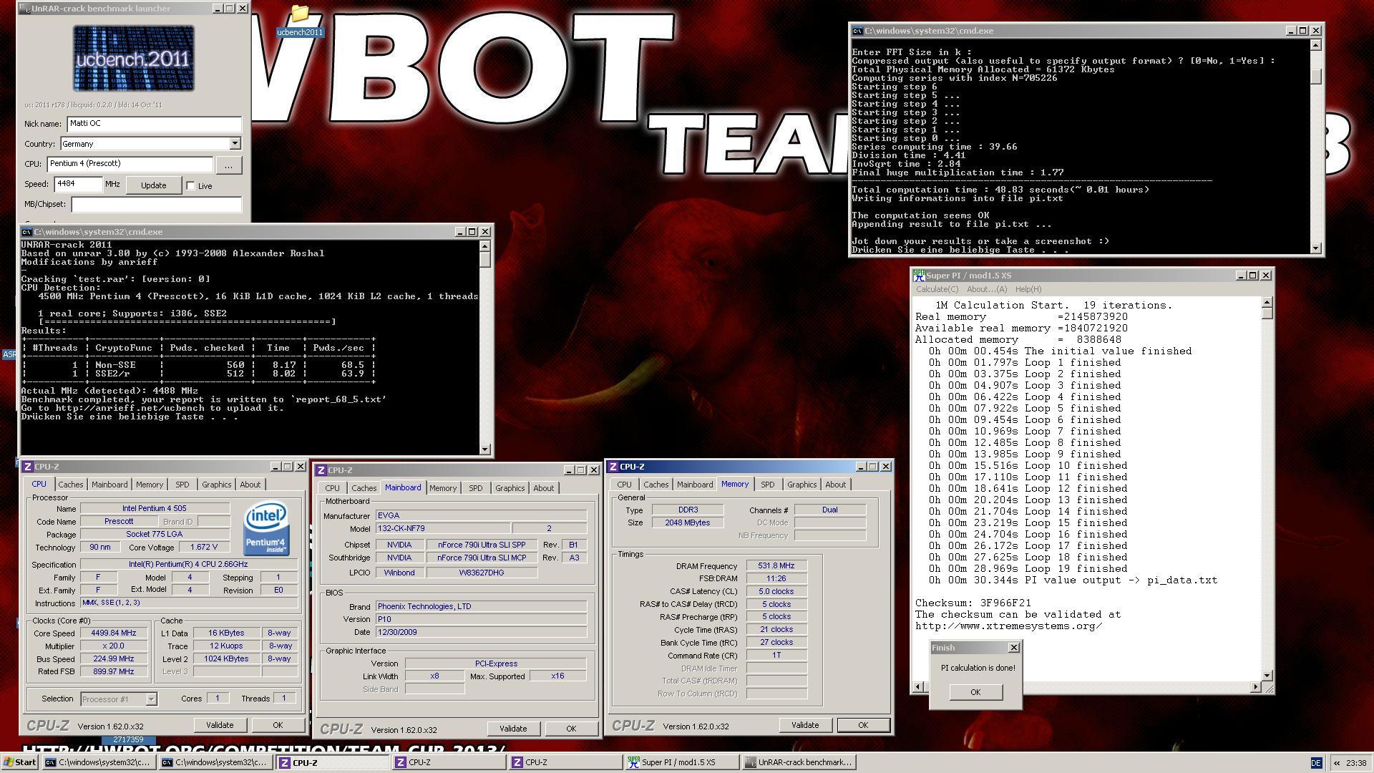
Task: Switch to second cmd.exe taskbar item
Action: pos(215,762)
